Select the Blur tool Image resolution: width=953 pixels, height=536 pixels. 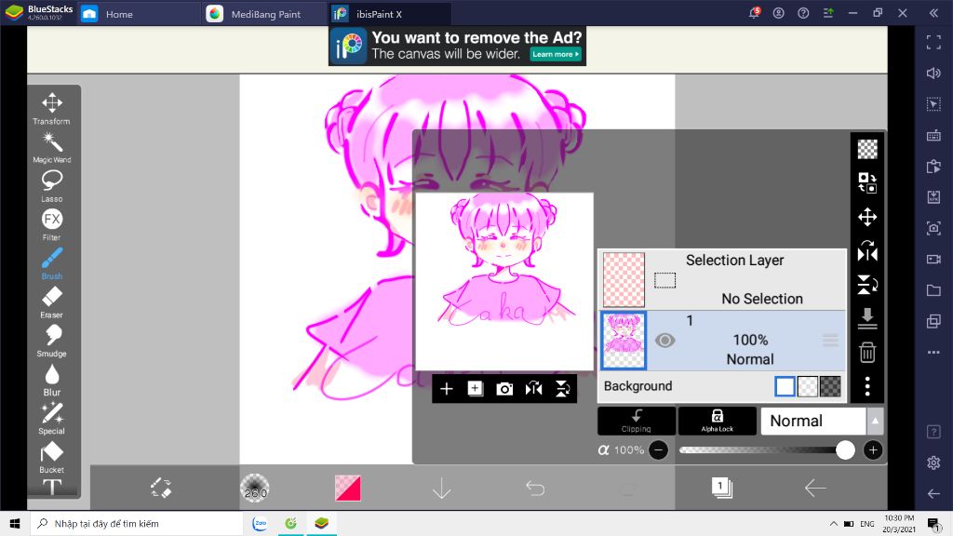point(52,380)
